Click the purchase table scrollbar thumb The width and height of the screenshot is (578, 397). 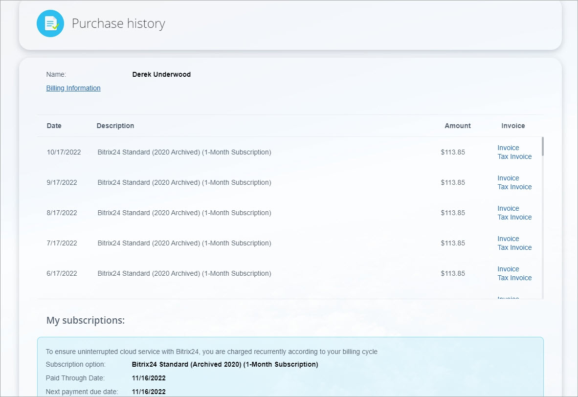point(542,146)
